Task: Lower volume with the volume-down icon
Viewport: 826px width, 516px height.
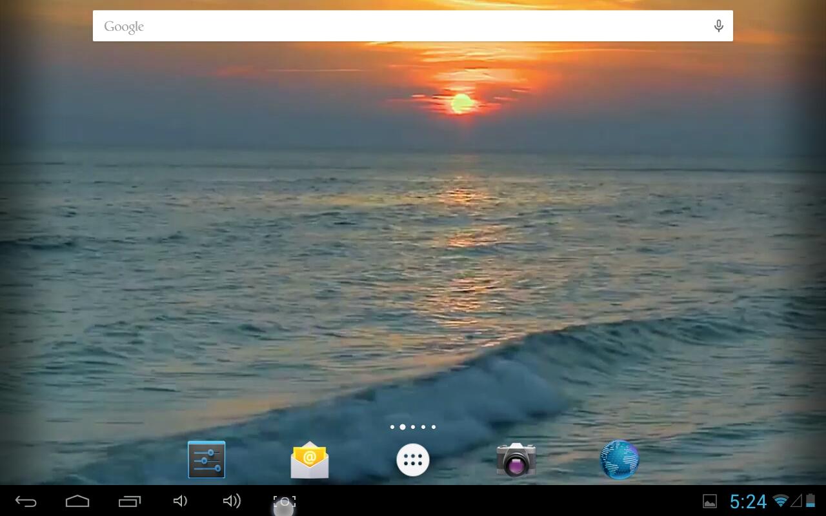Action: (181, 501)
